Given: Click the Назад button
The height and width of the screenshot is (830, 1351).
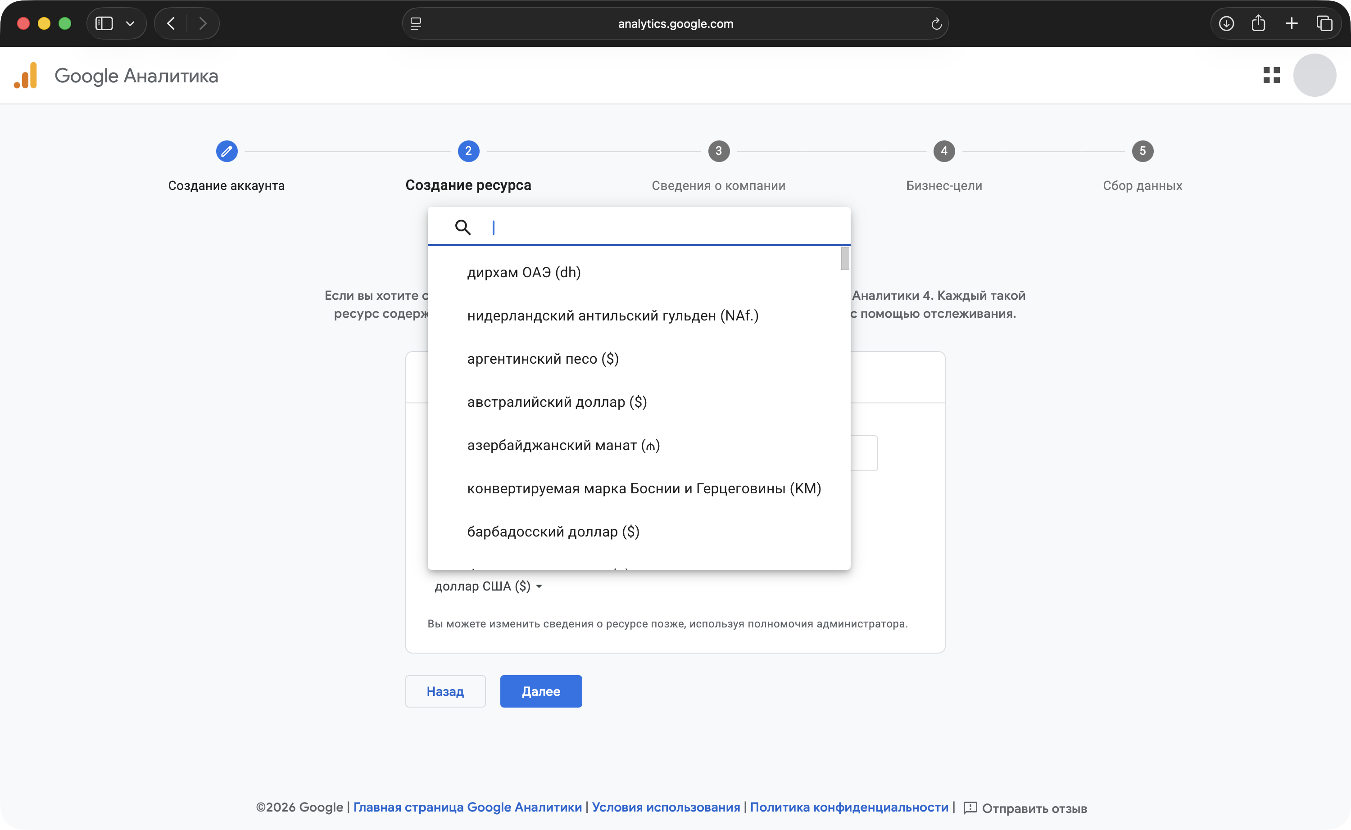Looking at the screenshot, I should pos(445,691).
